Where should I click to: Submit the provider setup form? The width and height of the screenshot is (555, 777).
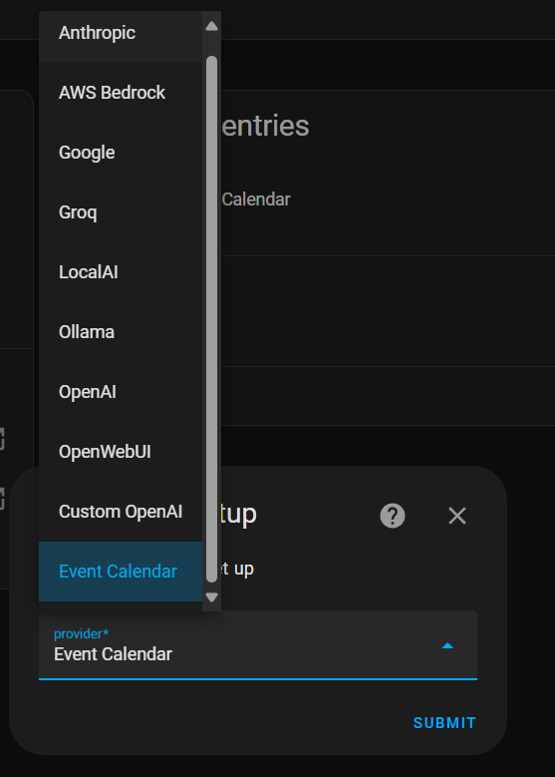[444, 723]
